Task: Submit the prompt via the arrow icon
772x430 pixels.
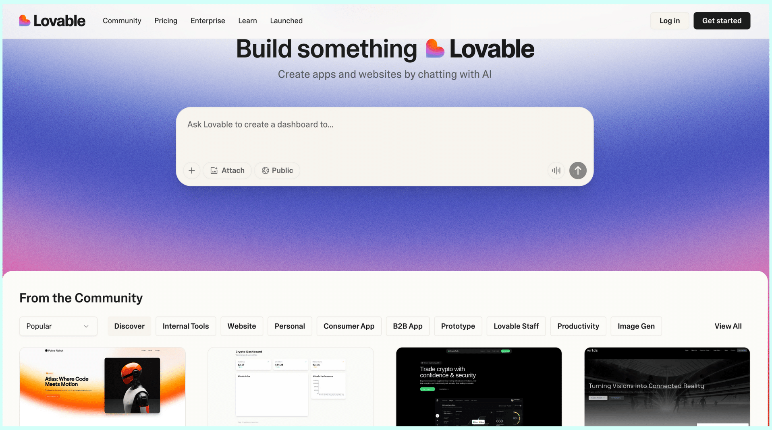Action: coord(577,170)
